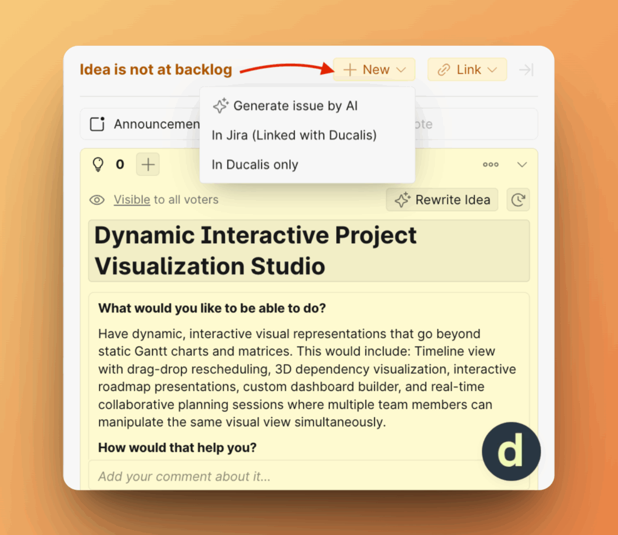This screenshot has width=618, height=535.
Task: Collapse the side panel with the arrow-to-bar icon
Action: pos(526,70)
